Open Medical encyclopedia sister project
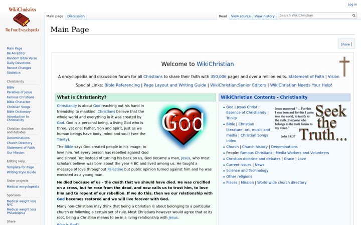 [23, 187]
